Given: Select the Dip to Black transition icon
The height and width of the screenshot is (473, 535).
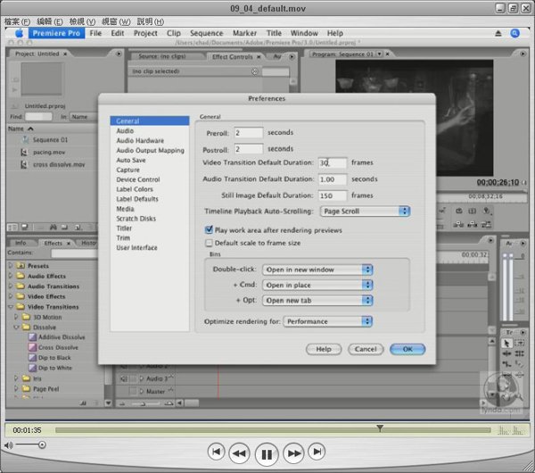Looking at the screenshot, I should 32,358.
